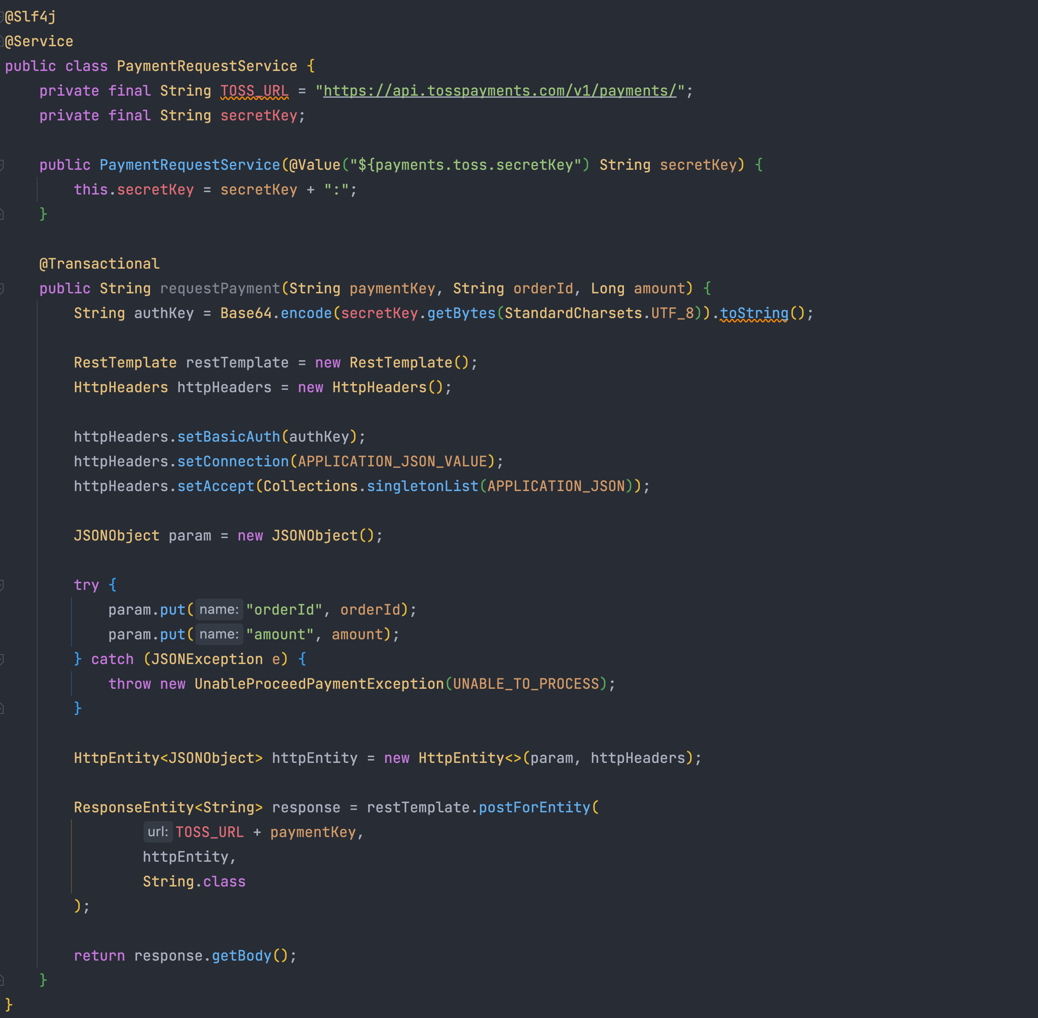The height and width of the screenshot is (1018, 1038).
Task: Click the TOSS_URL field with warning underline
Action: (x=254, y=91)
